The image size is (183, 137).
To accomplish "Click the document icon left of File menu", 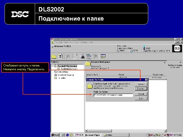I will (x=52, y=42).
